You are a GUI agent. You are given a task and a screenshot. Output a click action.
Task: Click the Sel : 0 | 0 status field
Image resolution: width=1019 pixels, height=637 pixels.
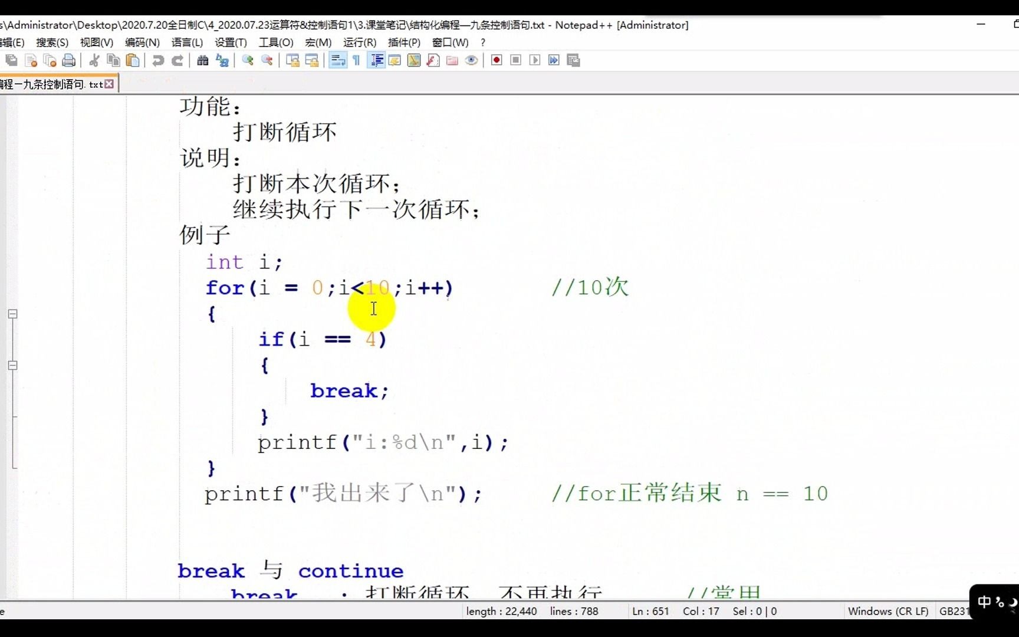coord(755,611)
